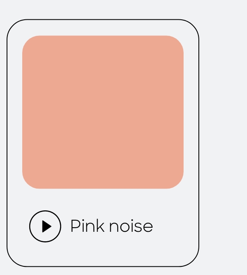Screen dimensions: 247x275
Task: Click the outlined circle around the play arrow
Action: click(45, 226)
